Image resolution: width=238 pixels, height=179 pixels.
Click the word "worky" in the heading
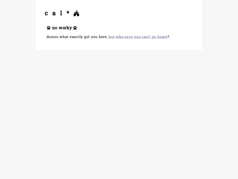65,28
